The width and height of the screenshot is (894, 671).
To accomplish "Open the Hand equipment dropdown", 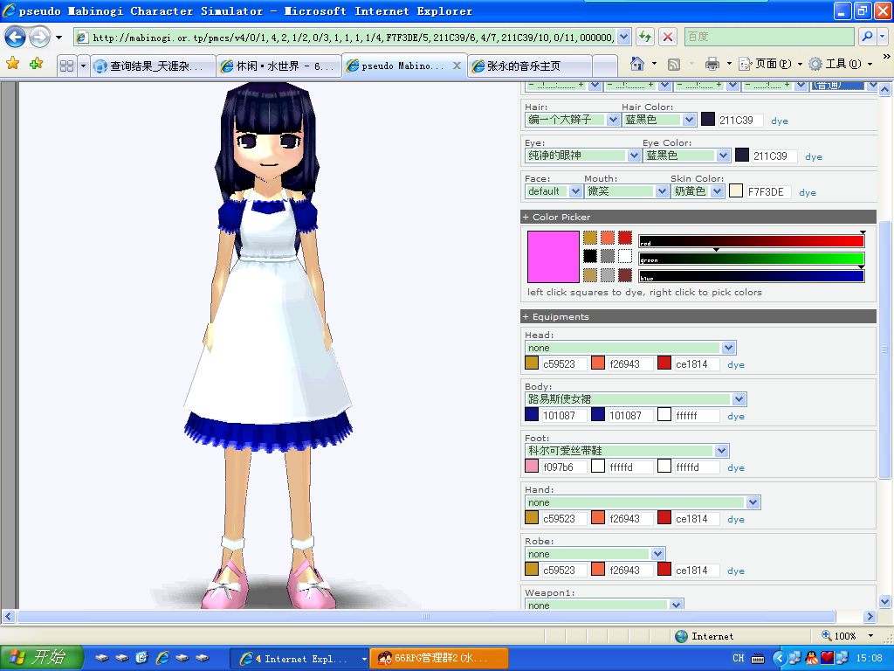I will [643, 502].
